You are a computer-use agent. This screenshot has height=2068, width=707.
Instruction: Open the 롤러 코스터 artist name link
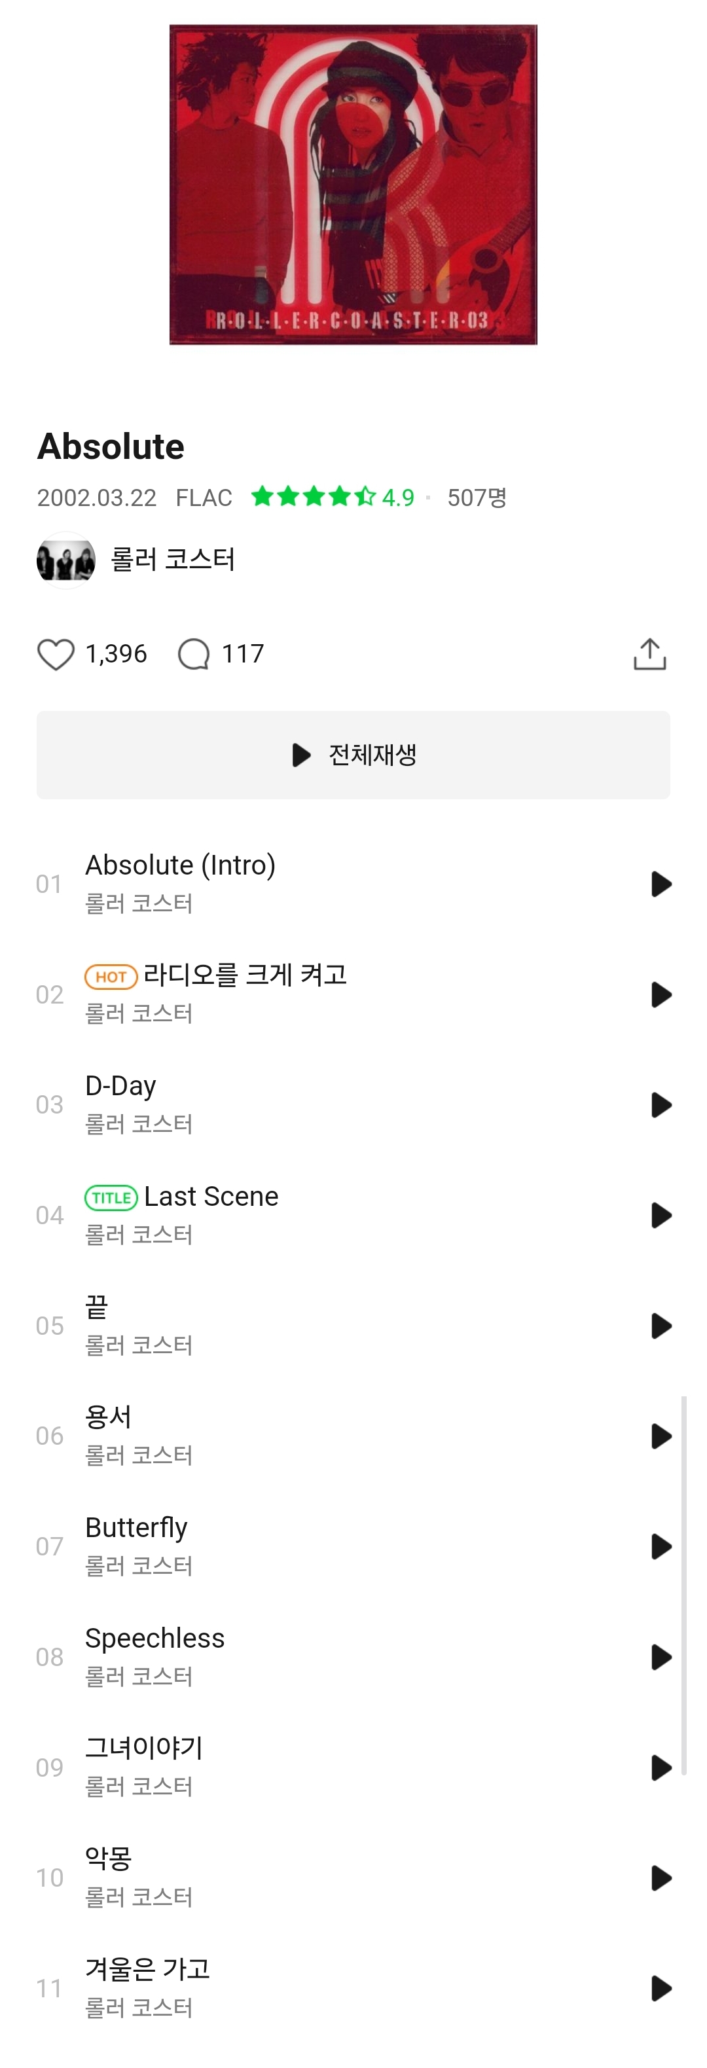pos(173,560)
